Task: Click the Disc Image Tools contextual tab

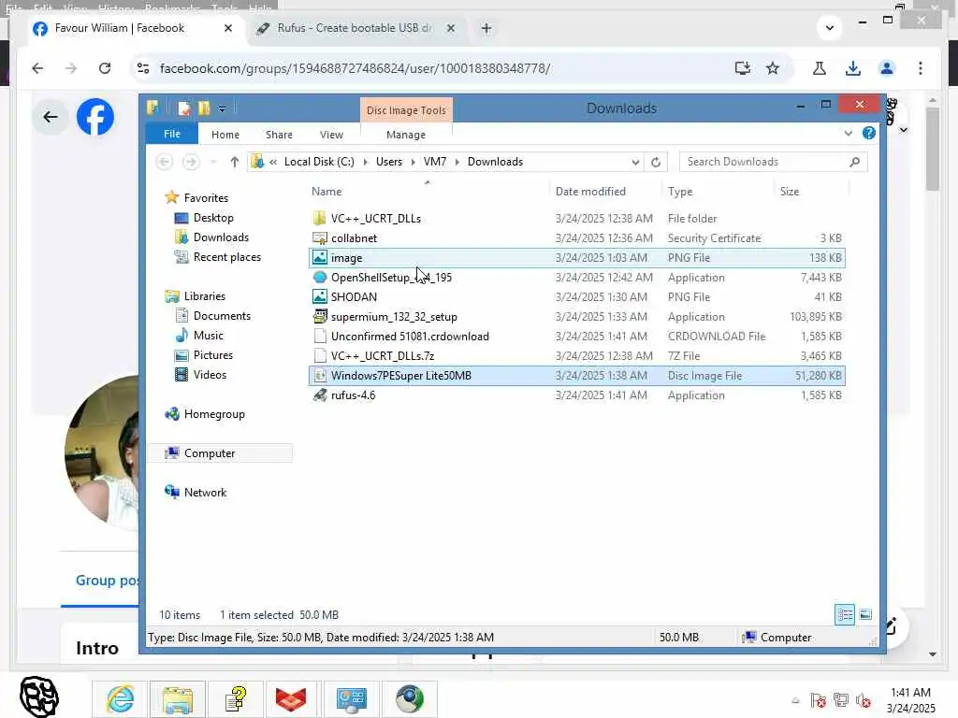Action: [406, 110]
